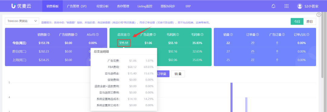Click today's gross profit $55.10
The image size is (327, 112).
tap(173, 43)
